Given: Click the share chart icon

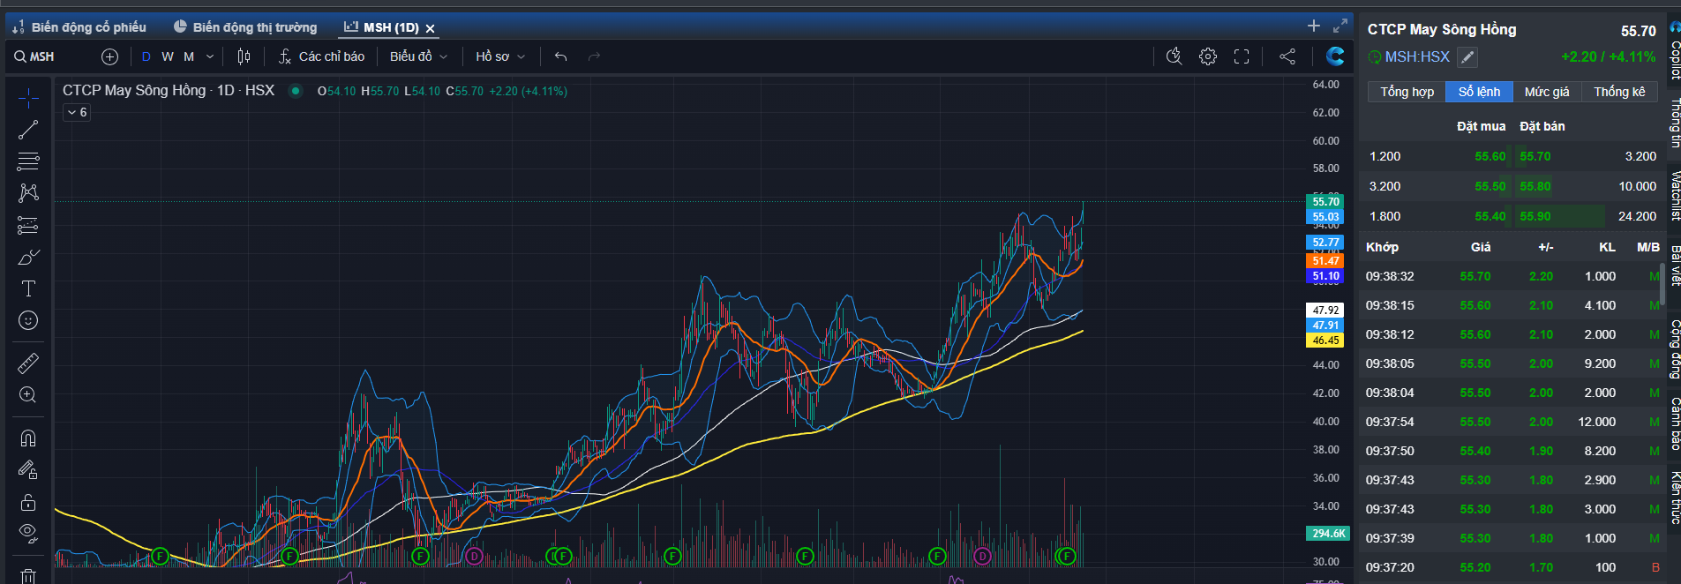Looking at the screenshot, I should (x=1287, y=56).
